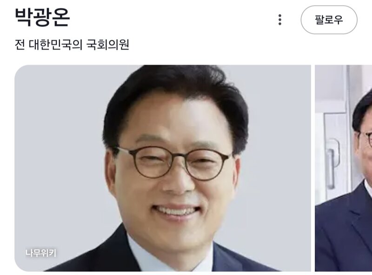Open the large 나무위키 portrait photo

[x=163, y=168]
